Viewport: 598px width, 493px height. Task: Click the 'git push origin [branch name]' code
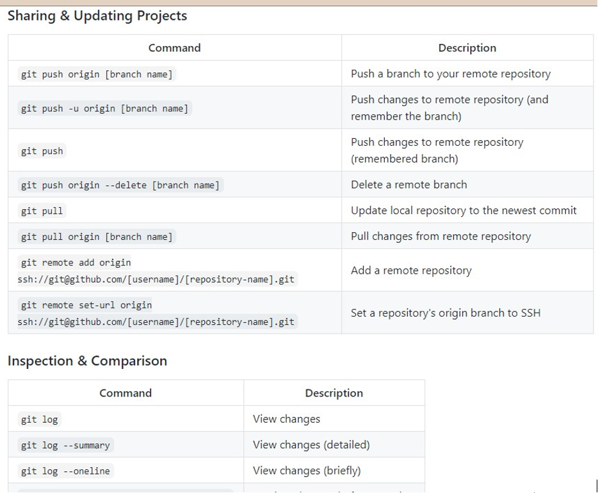point(97,74)
